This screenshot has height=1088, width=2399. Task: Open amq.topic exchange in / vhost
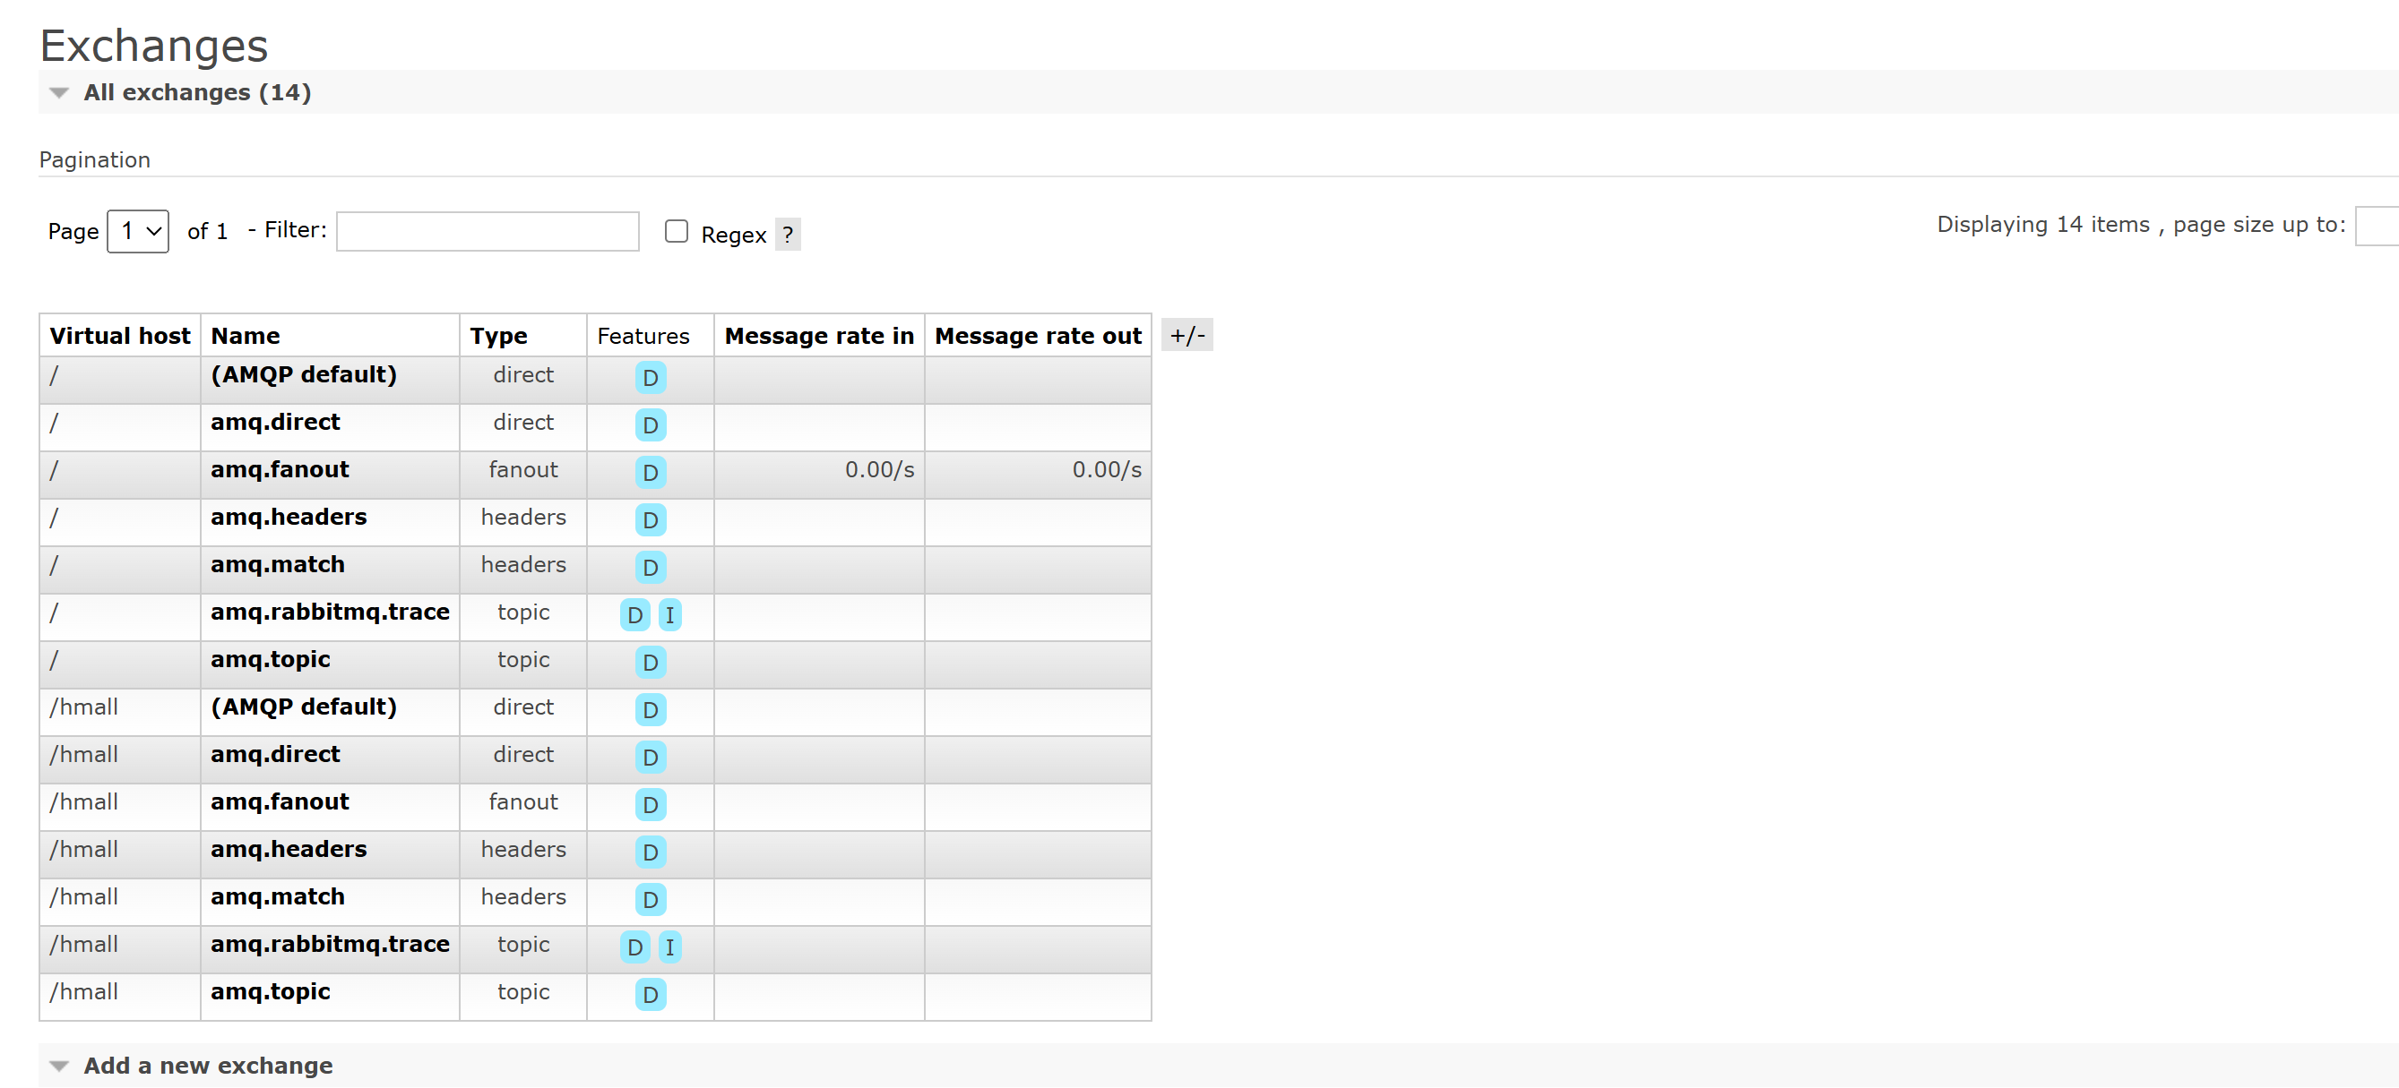(x=270, y=660)
